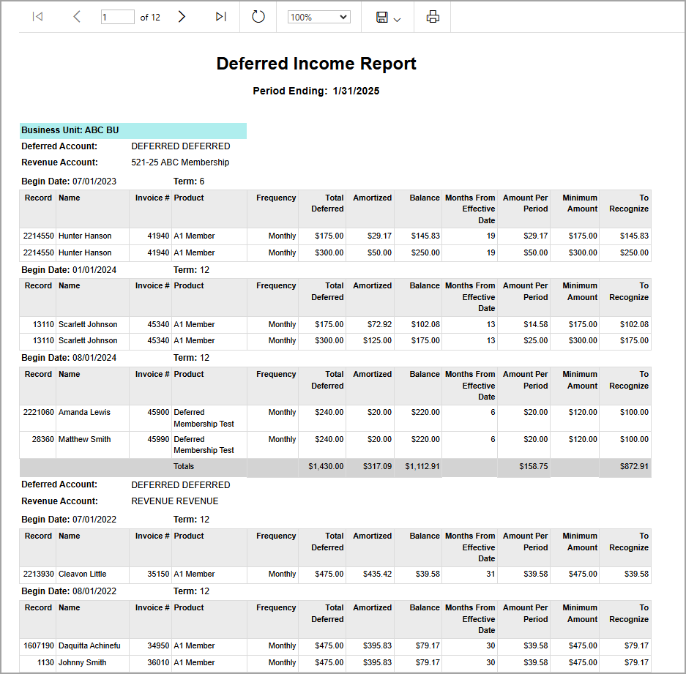Click the 'Term: 6' label
This screenshot has width=686, height=674.
point(189,181)
